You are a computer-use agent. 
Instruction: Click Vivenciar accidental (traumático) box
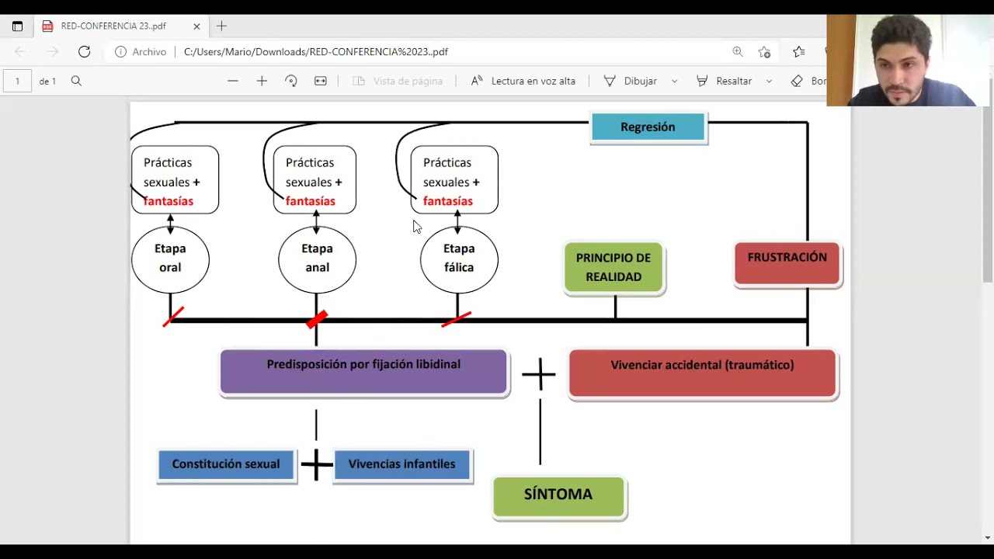pos(703,373)
